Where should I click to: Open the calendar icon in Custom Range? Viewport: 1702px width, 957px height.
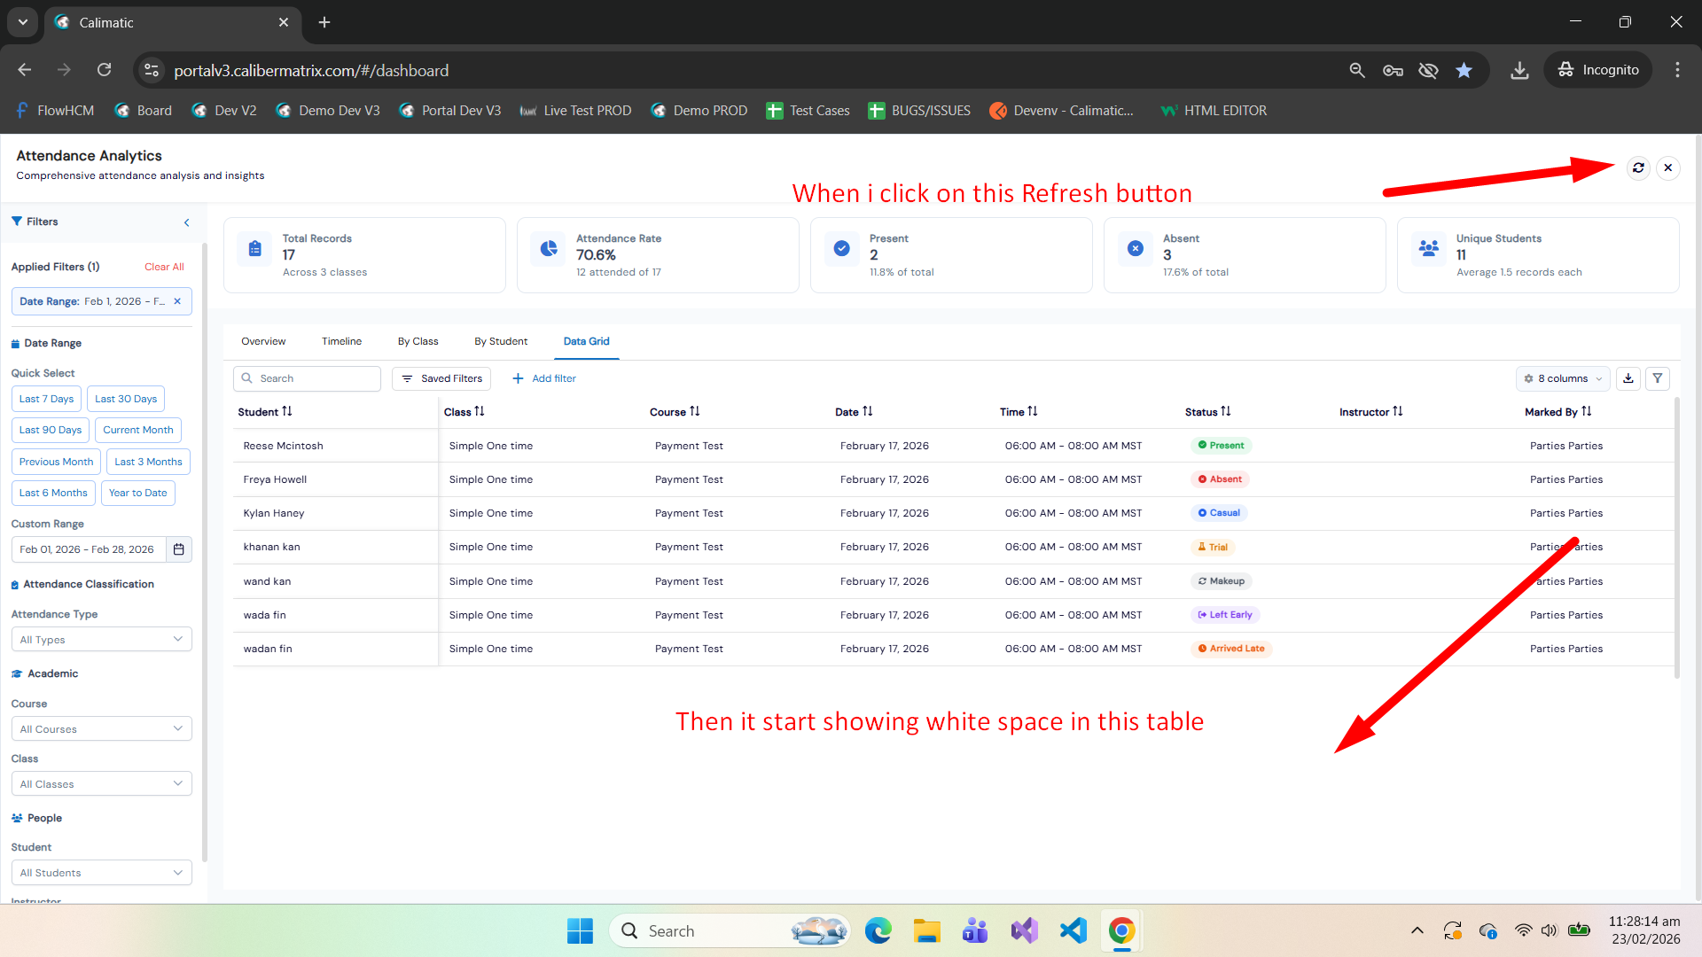(178, 549)
